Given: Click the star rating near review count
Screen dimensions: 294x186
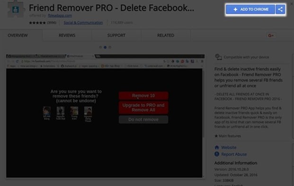Looking at the screenshot, I should 37,23.
